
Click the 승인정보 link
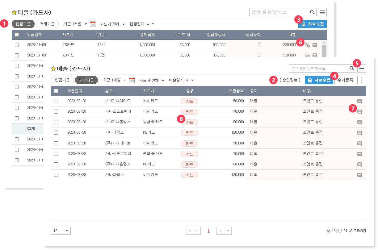tap(290, 80)
